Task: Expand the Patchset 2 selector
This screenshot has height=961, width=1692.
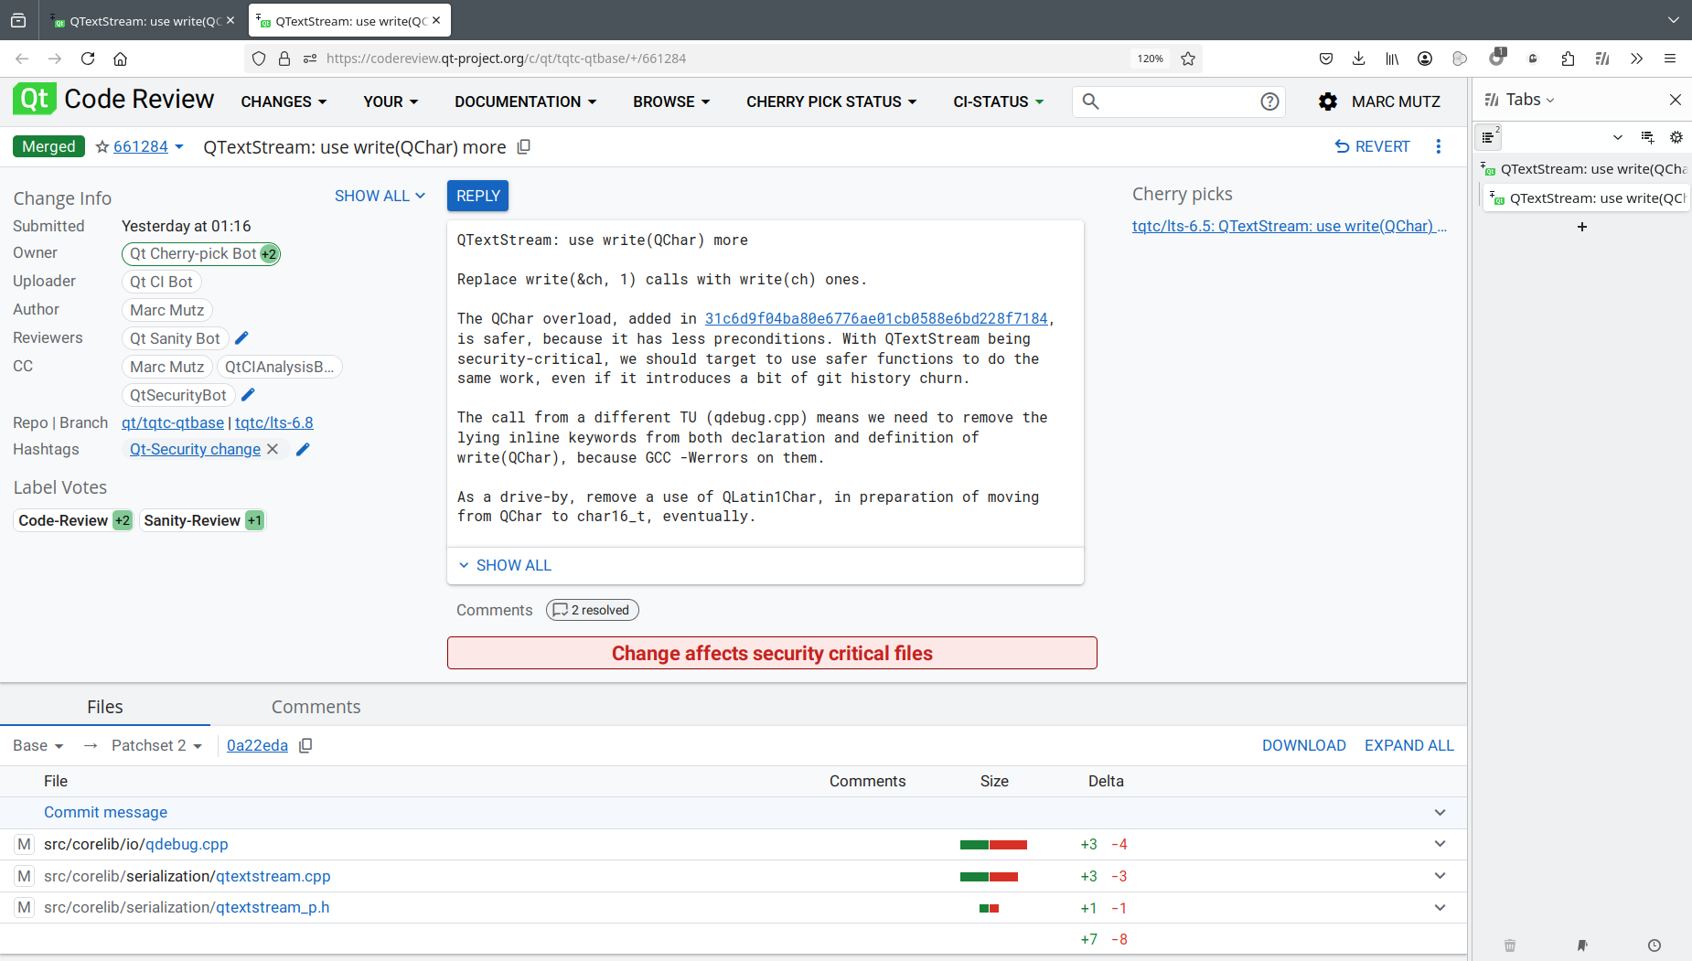Action: pos(156,745)
